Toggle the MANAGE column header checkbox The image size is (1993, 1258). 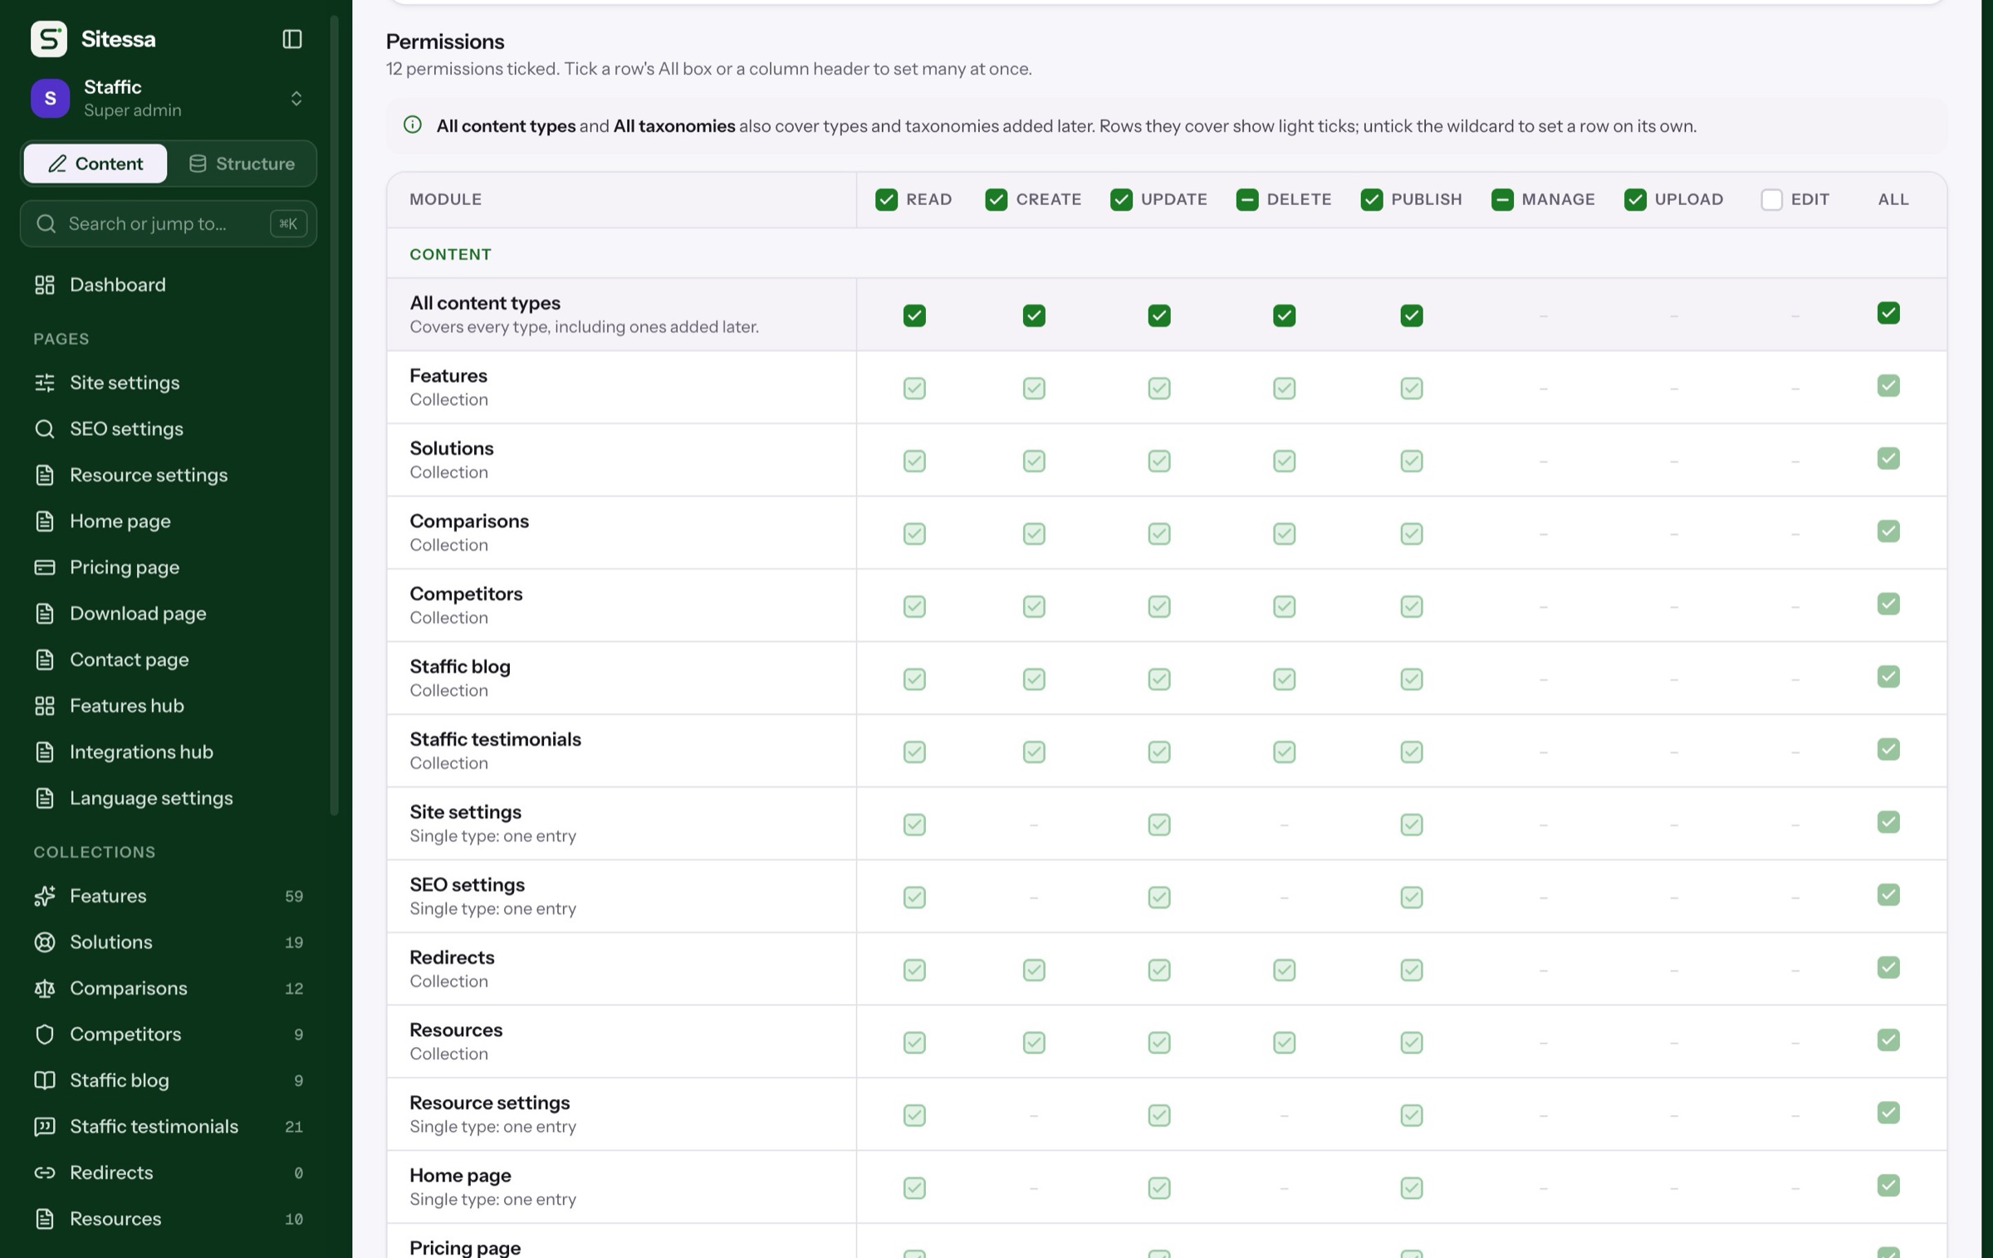coord(1502,199)
